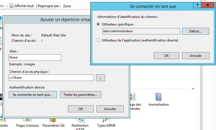This screenshot has height=130, width=216.
Task: Click the Chemin d'accès physique field
Action: point(51,78)
